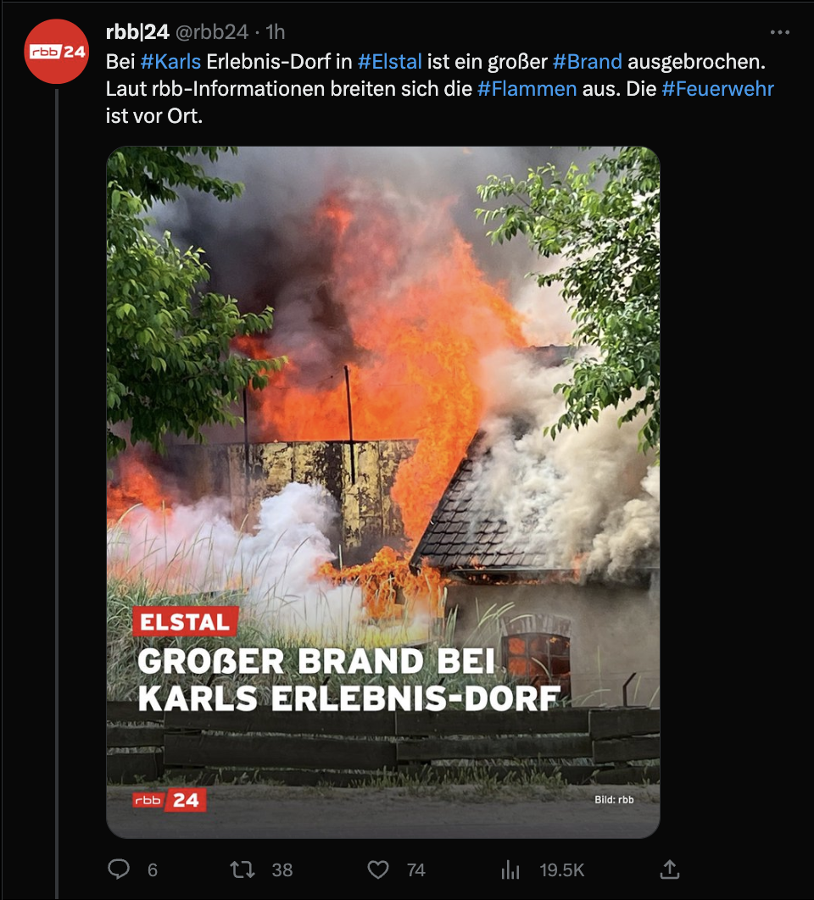Open the #Karls hashtag
Image resolution: width=814 pixels, height=900 pixels.
pyautogui.click(x=170, y=61)
